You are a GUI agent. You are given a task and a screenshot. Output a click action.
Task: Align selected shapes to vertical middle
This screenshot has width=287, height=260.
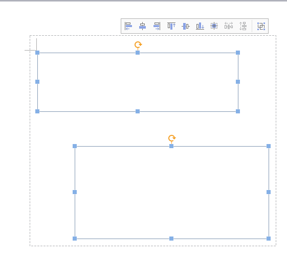click(x=186, y=26)
